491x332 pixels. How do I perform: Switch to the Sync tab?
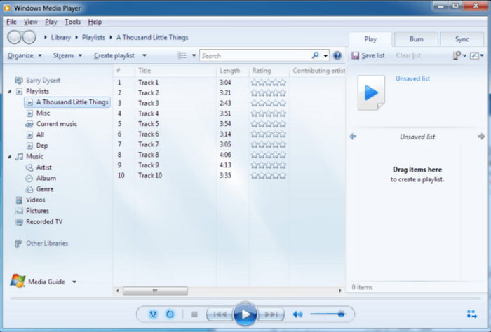tap(462, 39)
